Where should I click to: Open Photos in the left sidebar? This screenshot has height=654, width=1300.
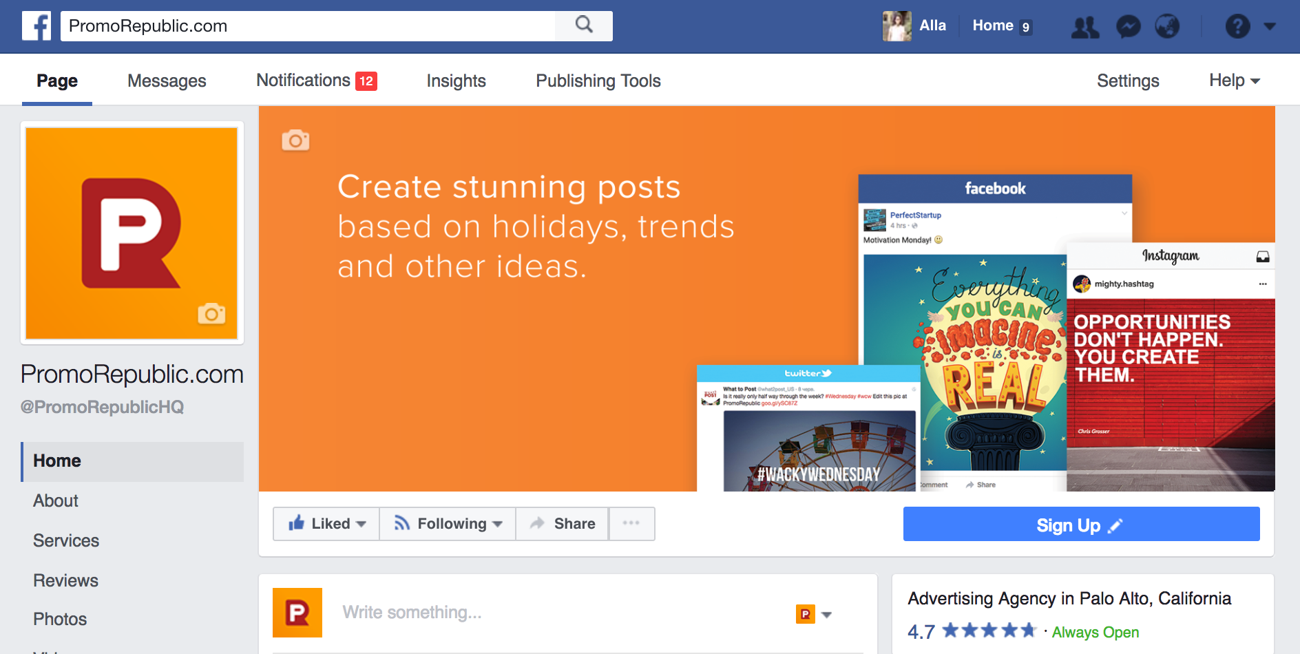(x=60, y=619)
